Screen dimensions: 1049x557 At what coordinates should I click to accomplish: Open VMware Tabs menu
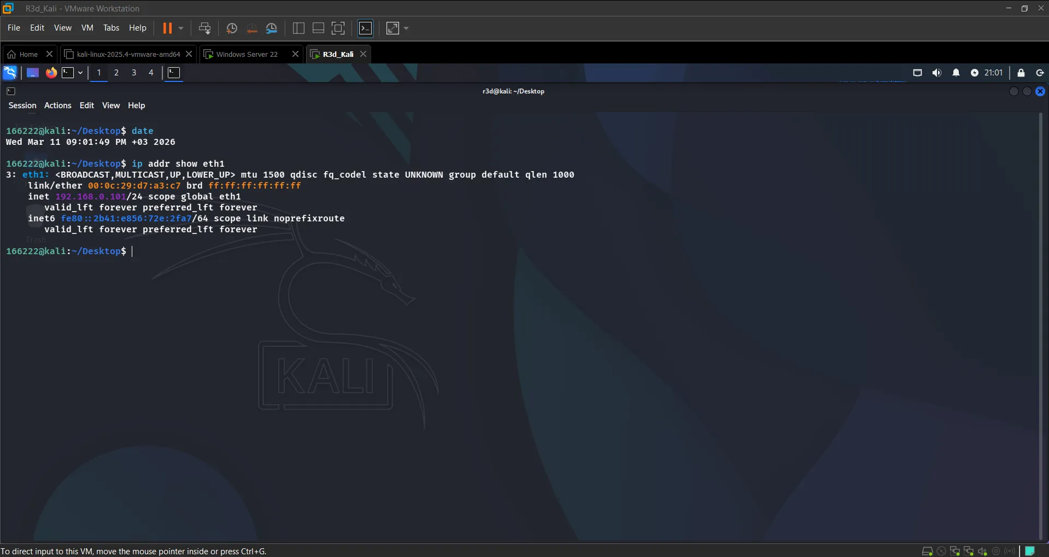(x=111, y=28)
